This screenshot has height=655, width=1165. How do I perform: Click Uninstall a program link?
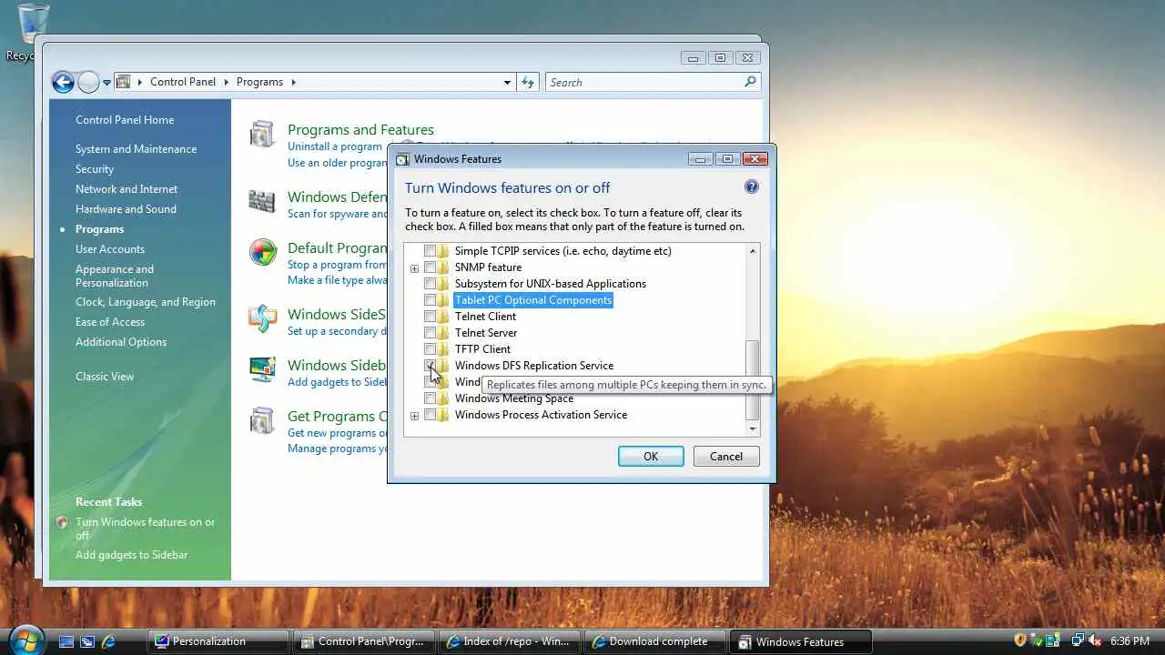click(335, 146)
